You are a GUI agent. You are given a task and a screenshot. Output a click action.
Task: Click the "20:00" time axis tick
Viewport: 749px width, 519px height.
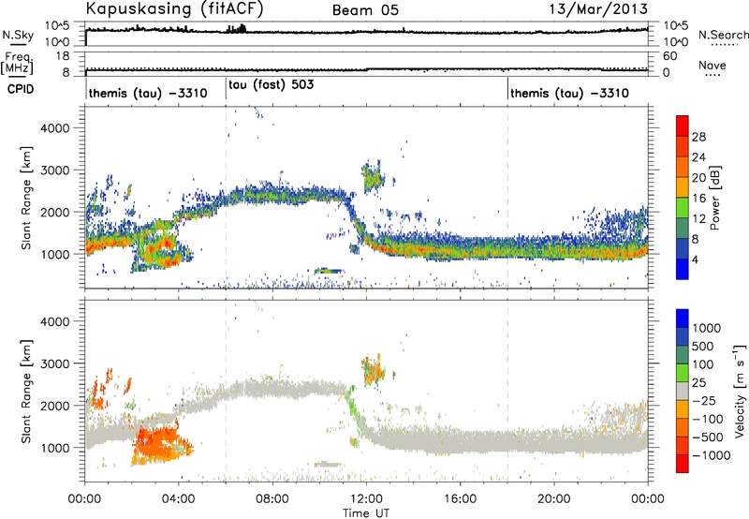(553, 499)
